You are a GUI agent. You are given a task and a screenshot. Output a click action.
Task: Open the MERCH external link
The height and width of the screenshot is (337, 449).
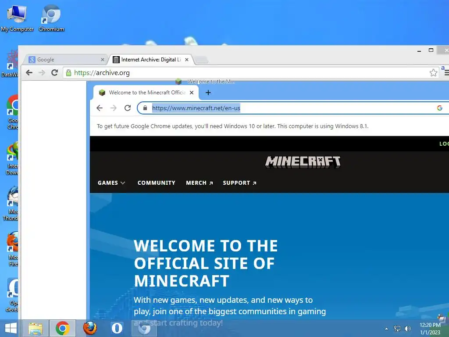200,183
